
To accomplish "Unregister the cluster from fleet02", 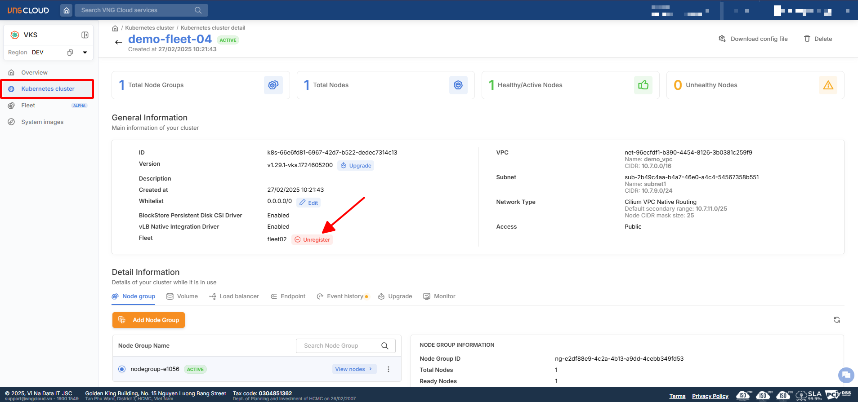I will 312,240.
